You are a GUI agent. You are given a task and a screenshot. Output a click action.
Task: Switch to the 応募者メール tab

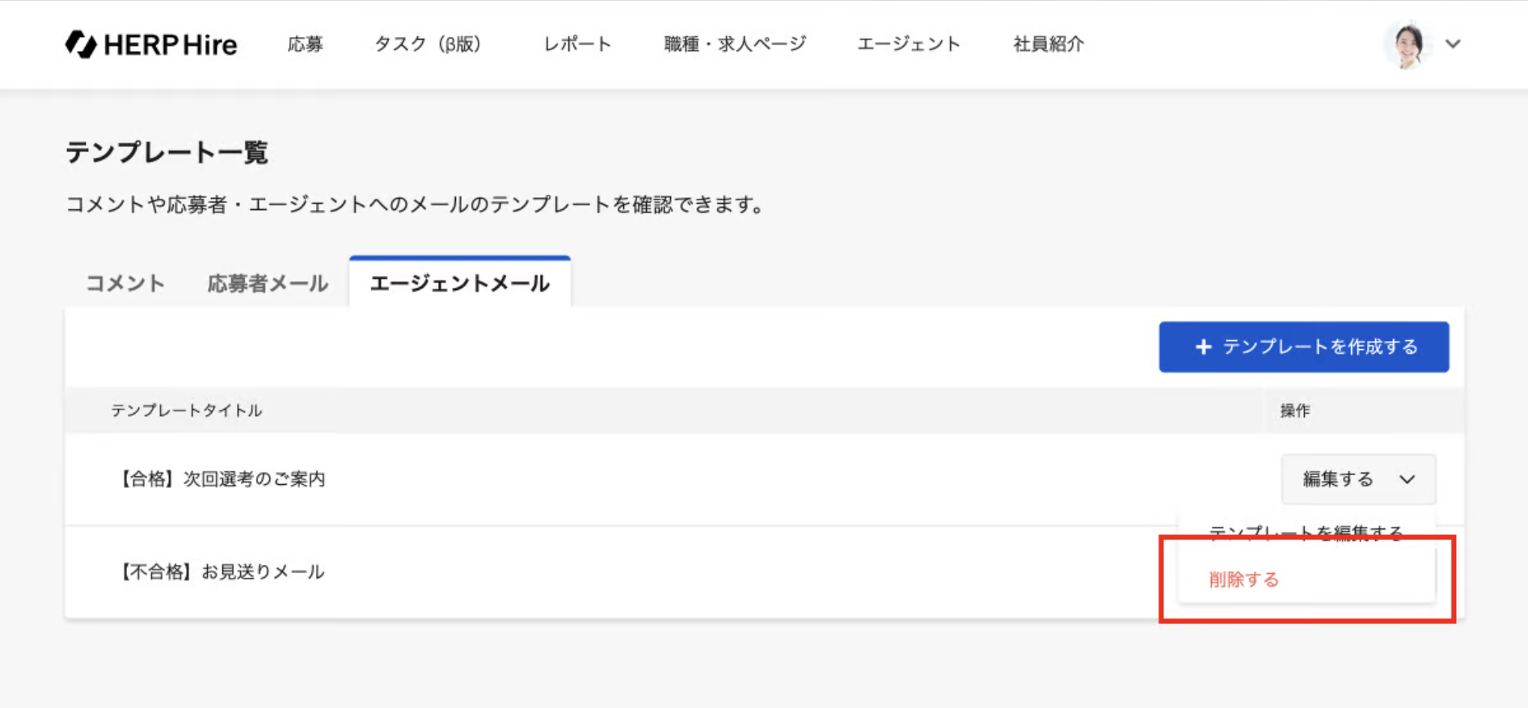click(x=268, y=284)
